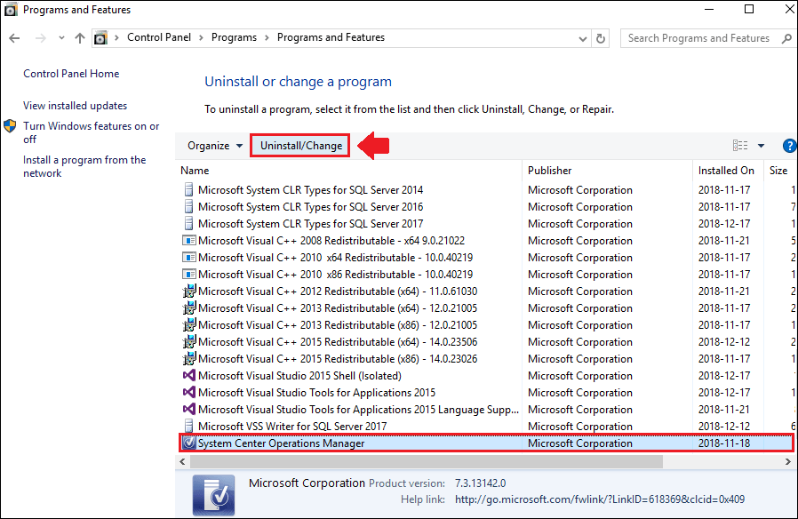Open Install a program from the network
This screenshot has width=798, height=519.
84,166
